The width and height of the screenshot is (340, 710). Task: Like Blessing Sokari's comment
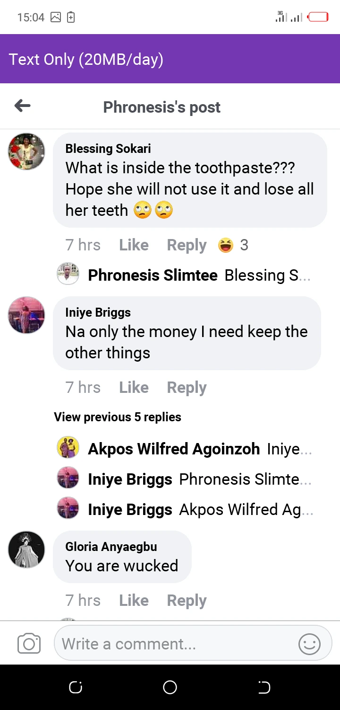click(134, 245)
